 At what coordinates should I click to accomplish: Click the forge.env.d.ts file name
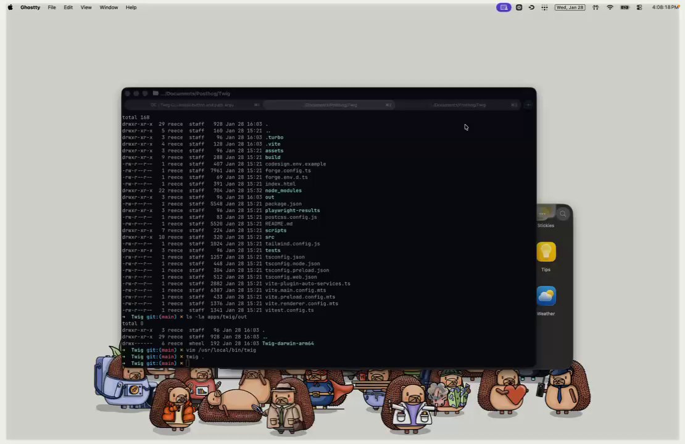click(x=286, y=177)
